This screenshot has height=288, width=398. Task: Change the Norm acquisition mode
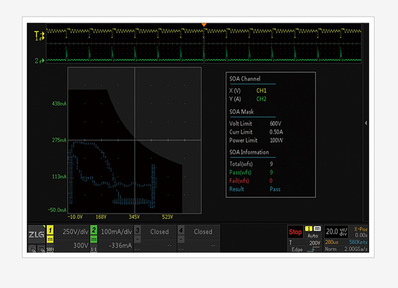(331, 249)
